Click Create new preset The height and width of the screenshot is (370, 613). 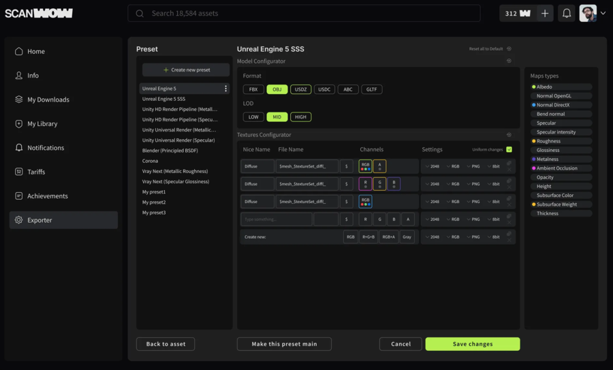(x=186, y=70)
